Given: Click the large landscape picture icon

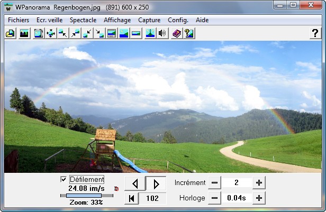Looking at the screenshot, I should click(x=124, y=33).
